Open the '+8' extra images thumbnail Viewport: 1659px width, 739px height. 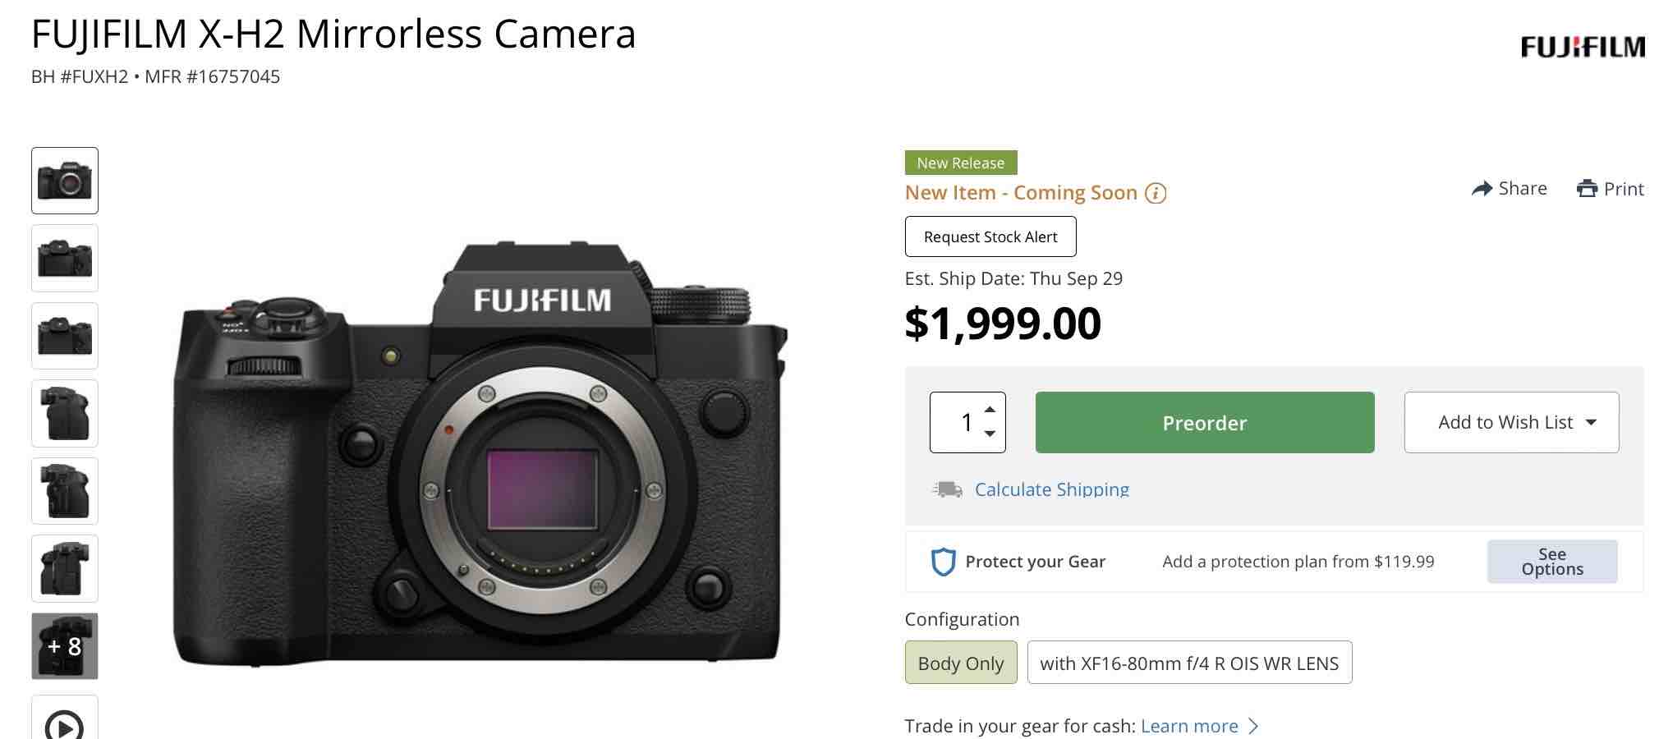[x=65, y=646]
